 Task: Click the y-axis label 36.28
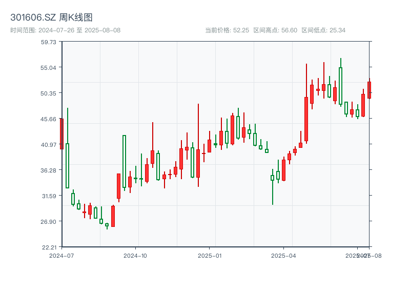coord(48,170)
